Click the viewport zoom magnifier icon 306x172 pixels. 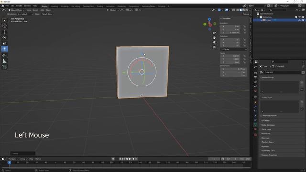214,33
